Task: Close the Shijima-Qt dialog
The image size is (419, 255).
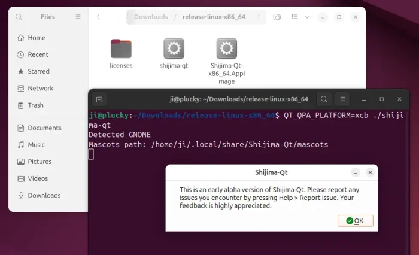Action: (x=370, y=172)
